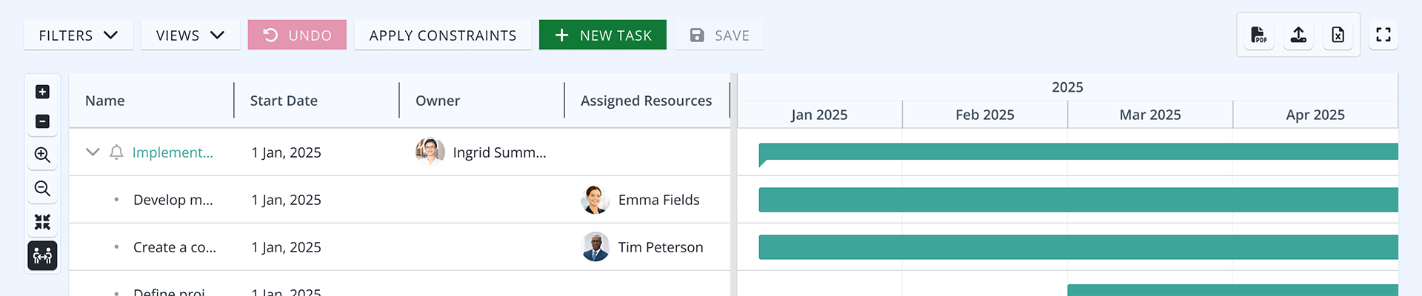Click the 2025 year header

pos(1067,87)
